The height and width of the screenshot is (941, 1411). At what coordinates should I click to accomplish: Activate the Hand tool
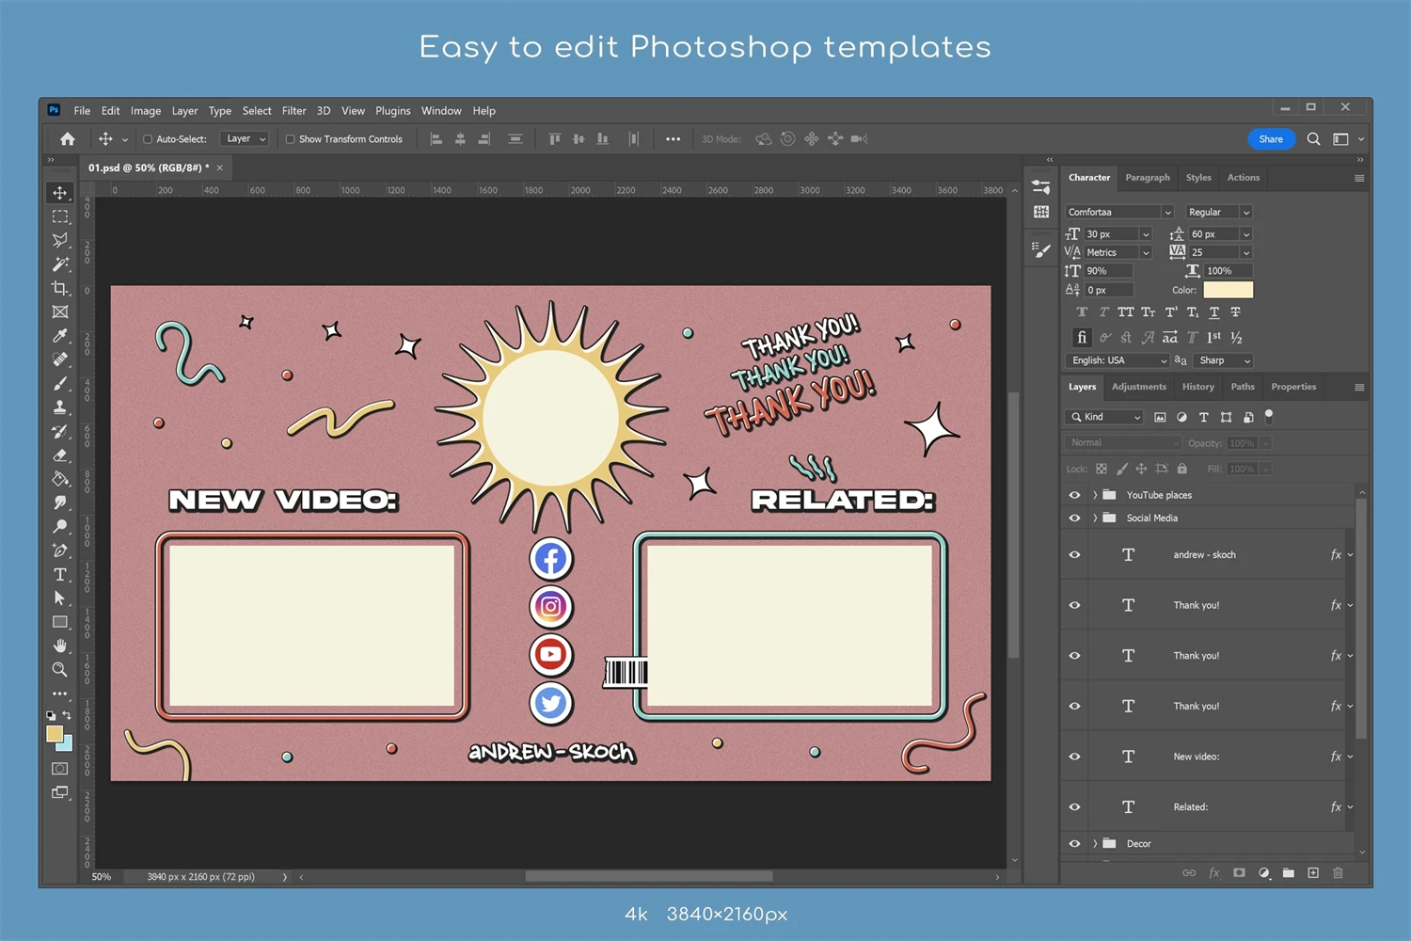coord(60,646)
